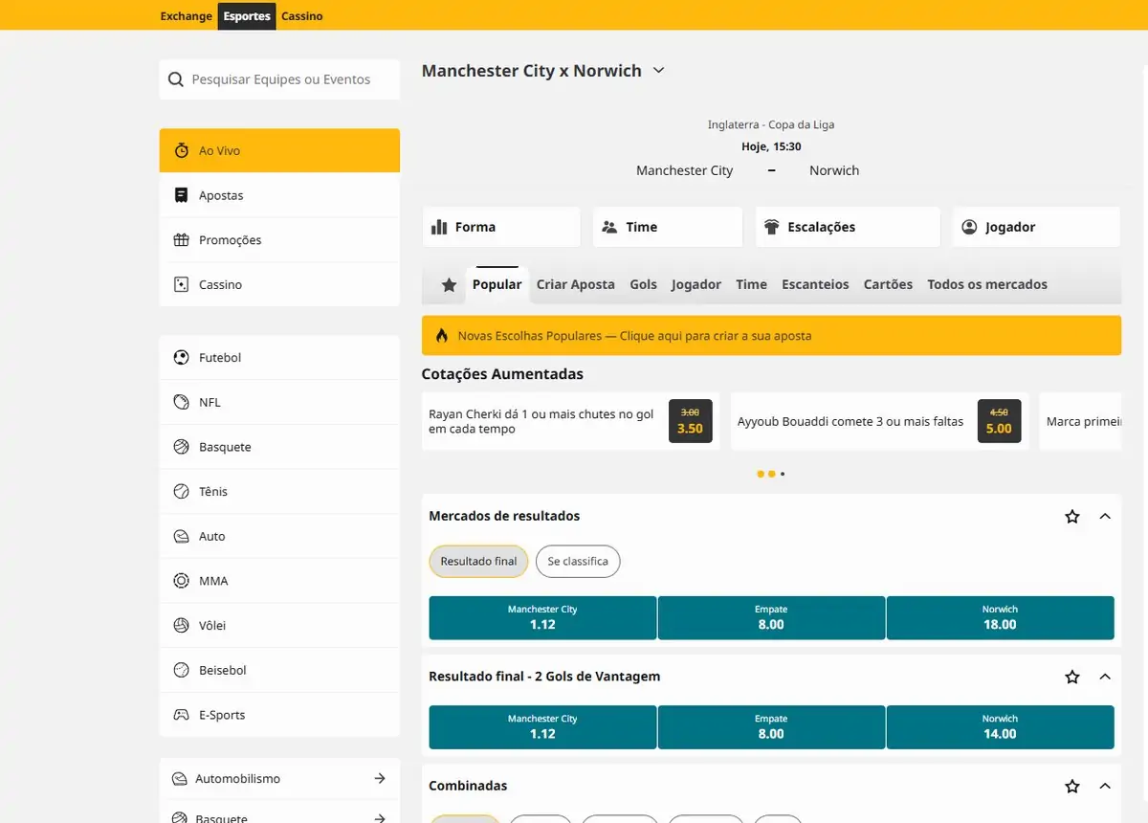Open the Cartões tab
The image size is (1148, 823).
tap(888, 284)
